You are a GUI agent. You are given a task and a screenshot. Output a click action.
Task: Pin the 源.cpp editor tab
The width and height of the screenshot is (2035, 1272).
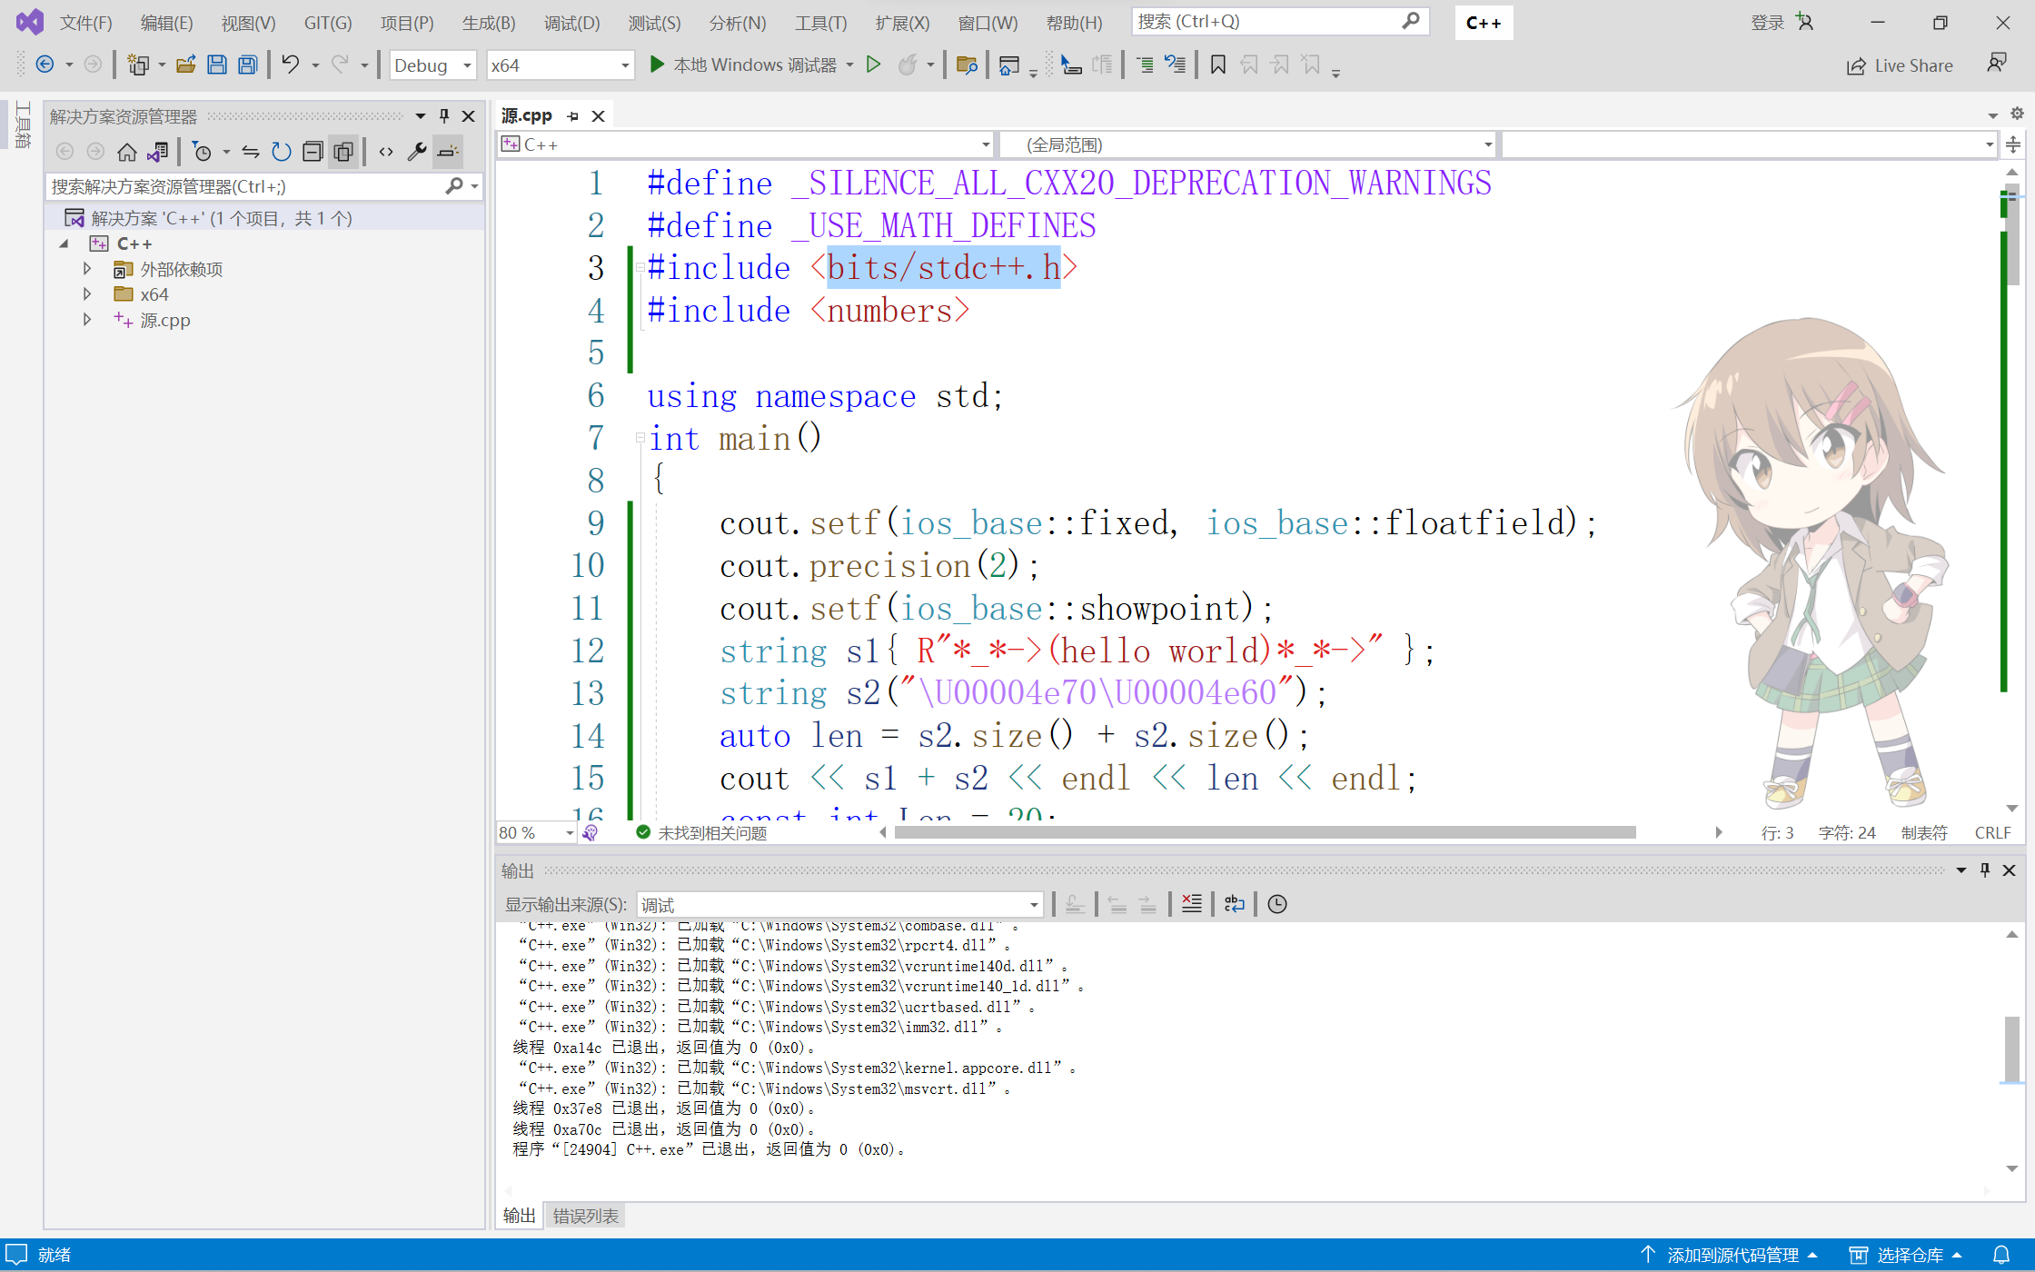point(573,116)
